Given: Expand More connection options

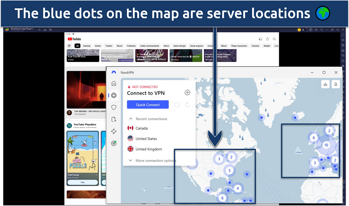Looking at the screenshot, I should pyautogui.click(x=130, y=160).
